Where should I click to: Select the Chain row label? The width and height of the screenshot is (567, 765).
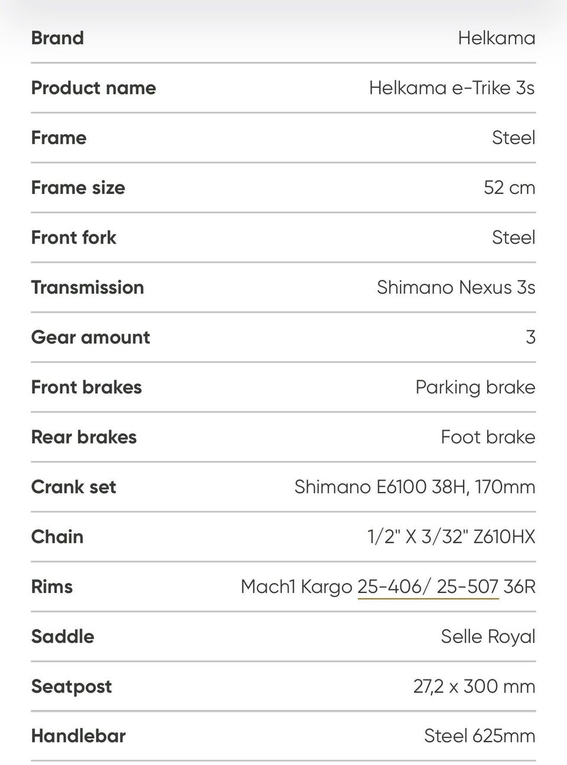[x=57, y=537]
